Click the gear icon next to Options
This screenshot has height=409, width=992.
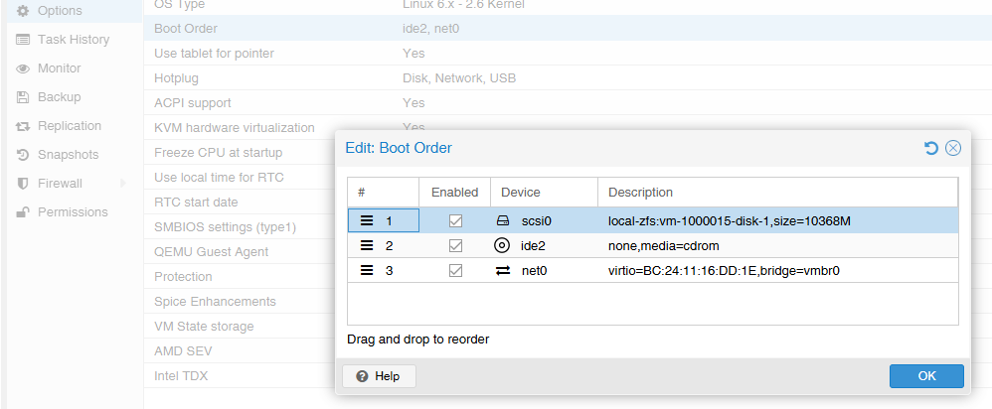click(x=23, y=11)
